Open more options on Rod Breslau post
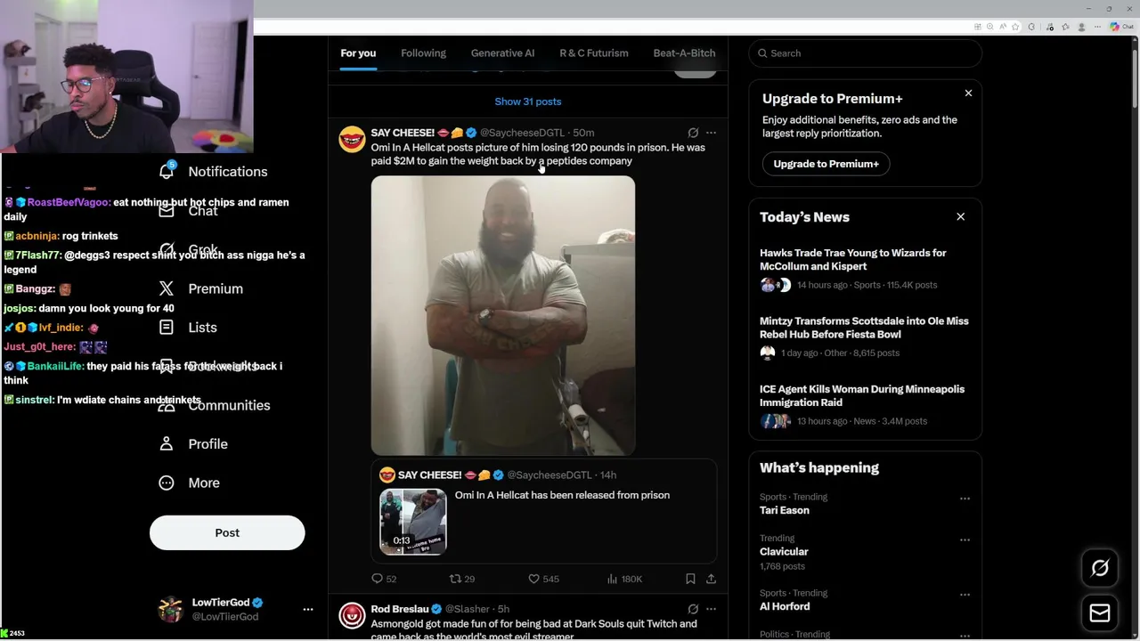1140x641 pixels. click(x=711, y=609)
